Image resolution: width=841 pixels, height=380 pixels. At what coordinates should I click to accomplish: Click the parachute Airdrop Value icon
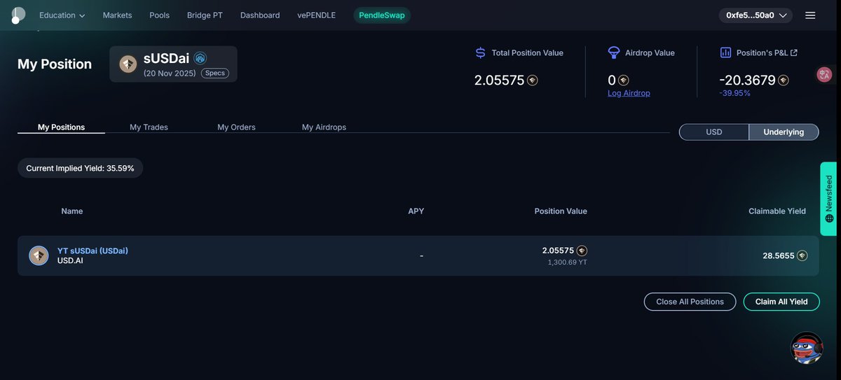(613, 52)
